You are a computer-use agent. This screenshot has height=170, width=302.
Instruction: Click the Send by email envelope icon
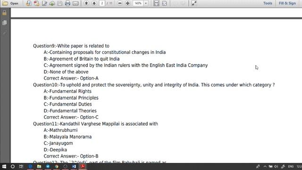pos(75,3)
